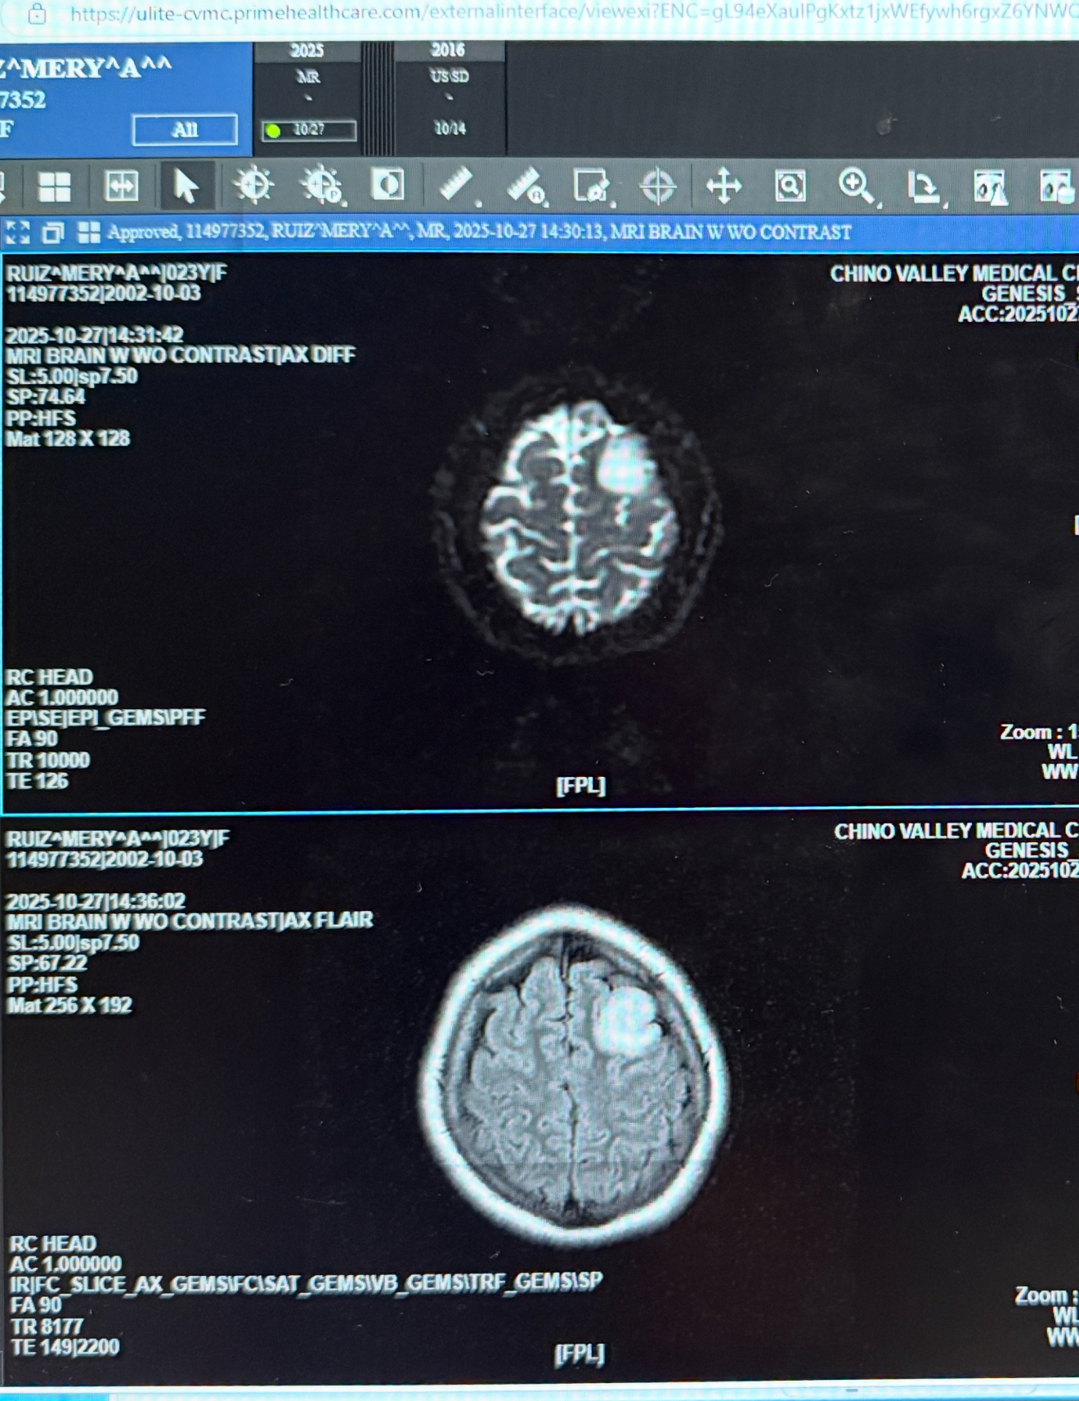Click the series layout grid icon in title bar
1079x1401 pixels.
point(88,233)
